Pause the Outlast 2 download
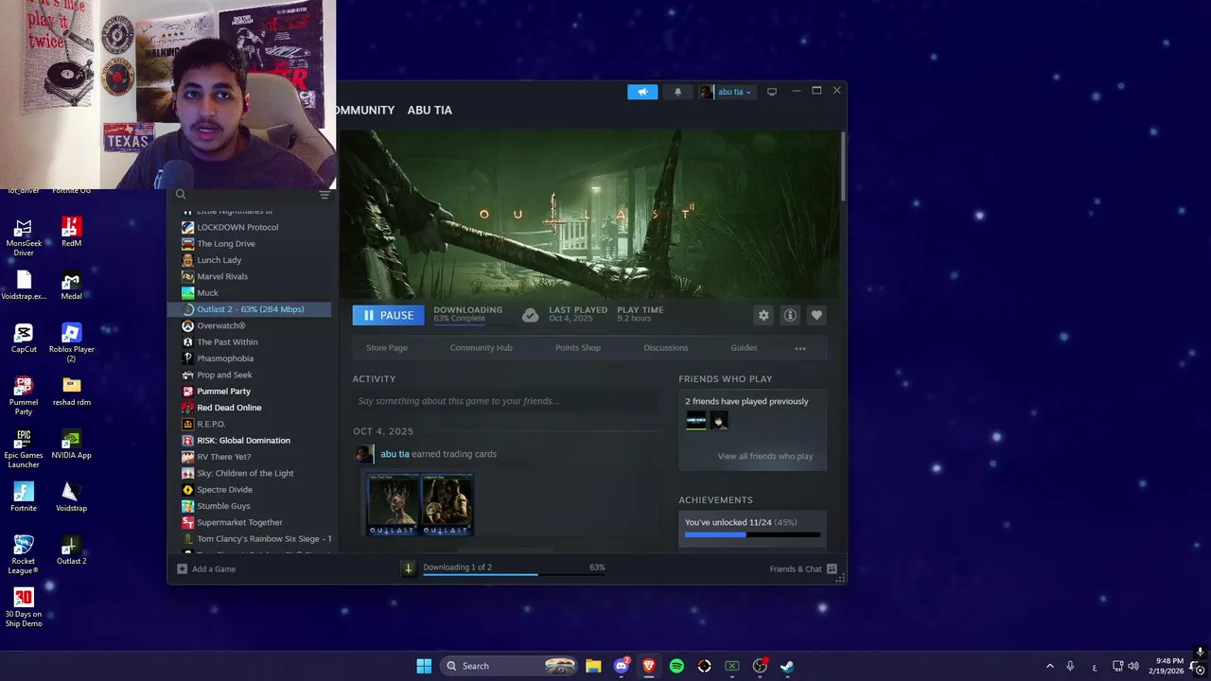The image size is (1211, 681). (x=389, y=315)
